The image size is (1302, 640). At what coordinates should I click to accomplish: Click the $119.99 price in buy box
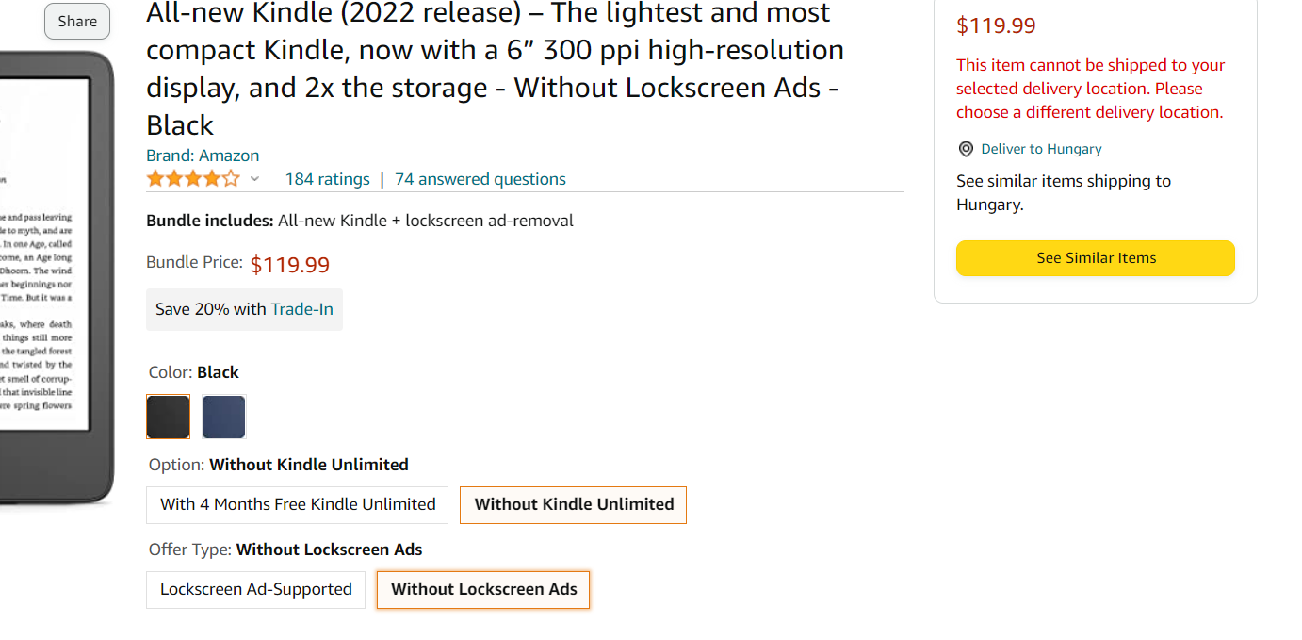coord(996,25)
